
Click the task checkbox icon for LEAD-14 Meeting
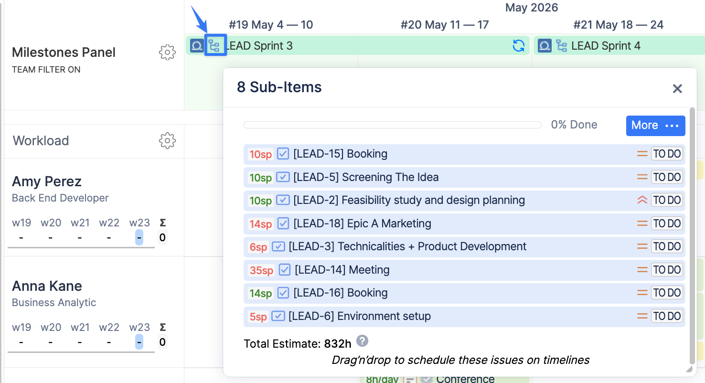(285, 270)
